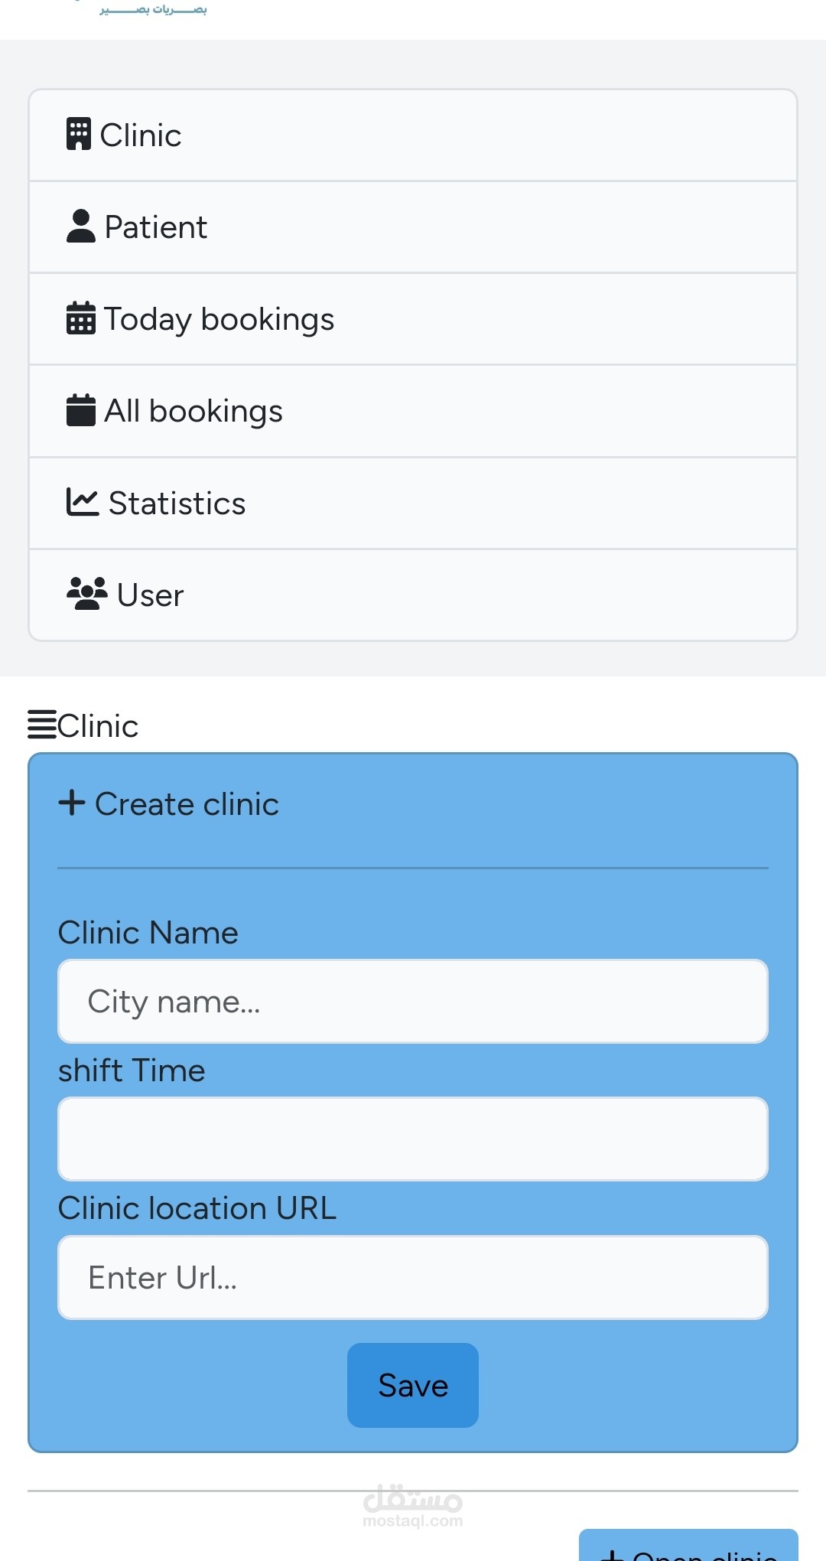Image resolution: width=826 pixels, height=1561 pixels.
Task: Toggle the hamburger menu icon beside Clinic heading
Action: (42, 725)
